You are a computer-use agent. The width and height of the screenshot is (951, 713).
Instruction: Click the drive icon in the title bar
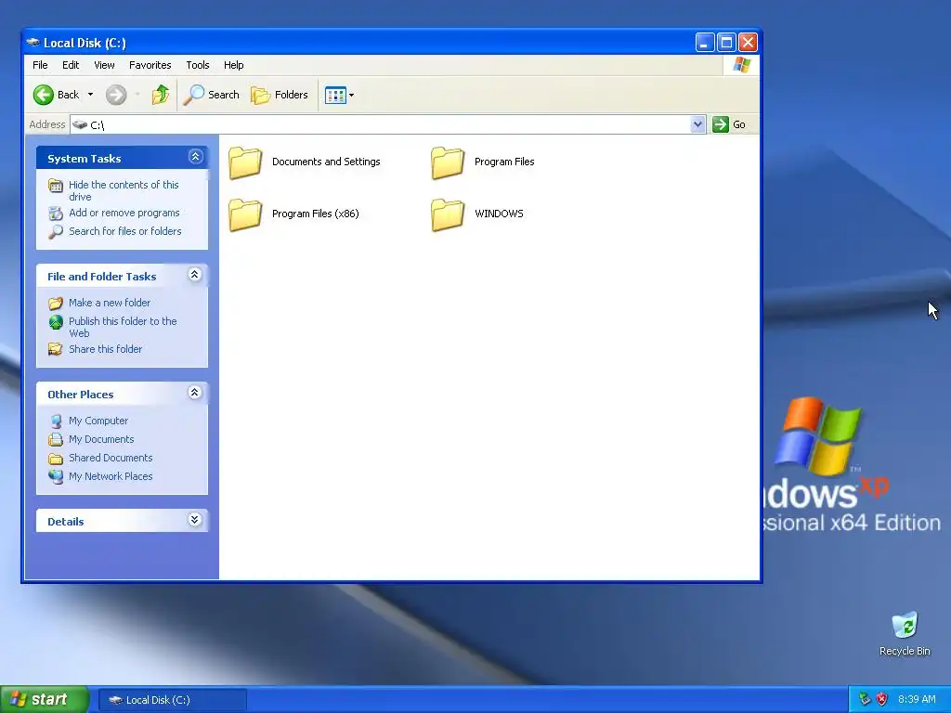33,43
